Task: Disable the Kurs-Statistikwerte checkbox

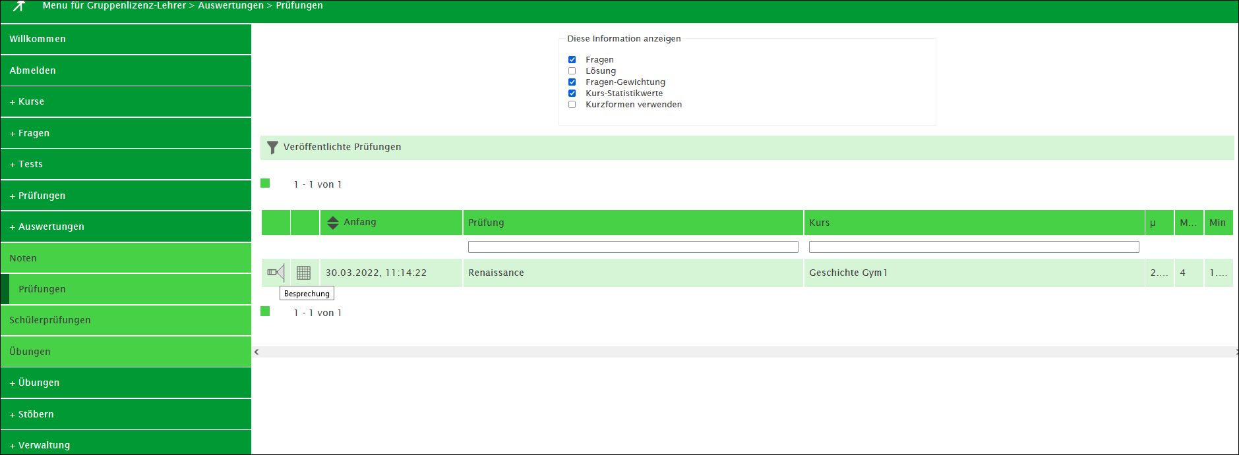Action: click(x=572, y=93)
